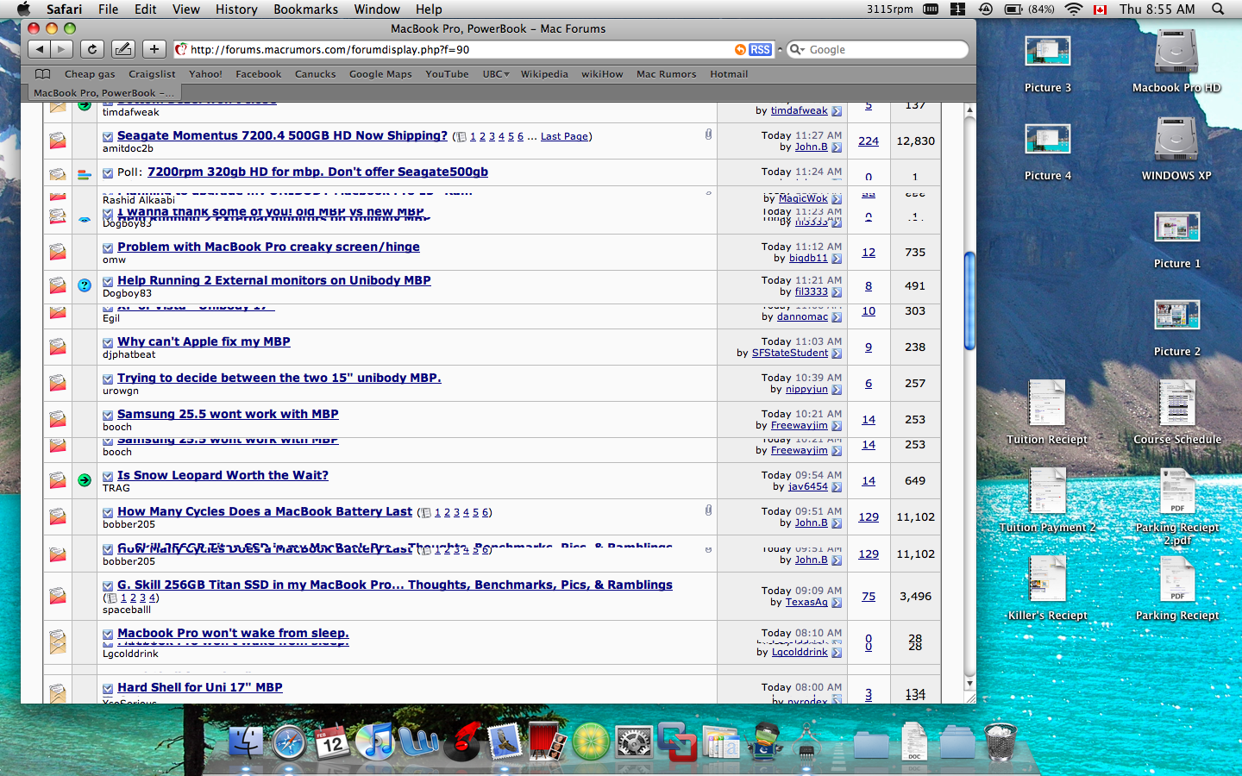1242x776 pixels.
Task: Click check icon beside Trying to decide thread
Action: (108, 379)
